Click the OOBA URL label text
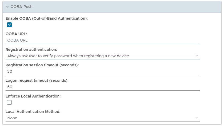Viewport: 224px width, 126px height. (x=16, y=34)
